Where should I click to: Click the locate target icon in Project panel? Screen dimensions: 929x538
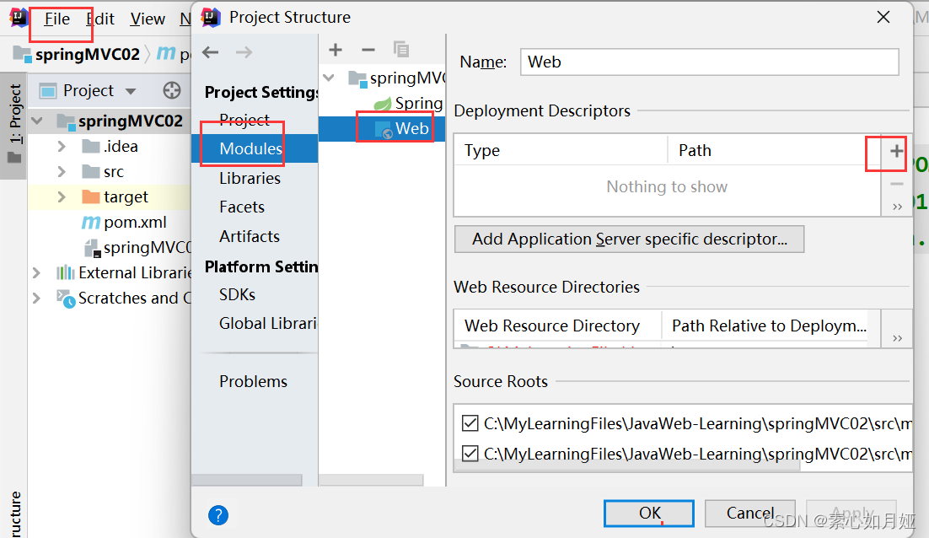point(172,91)
